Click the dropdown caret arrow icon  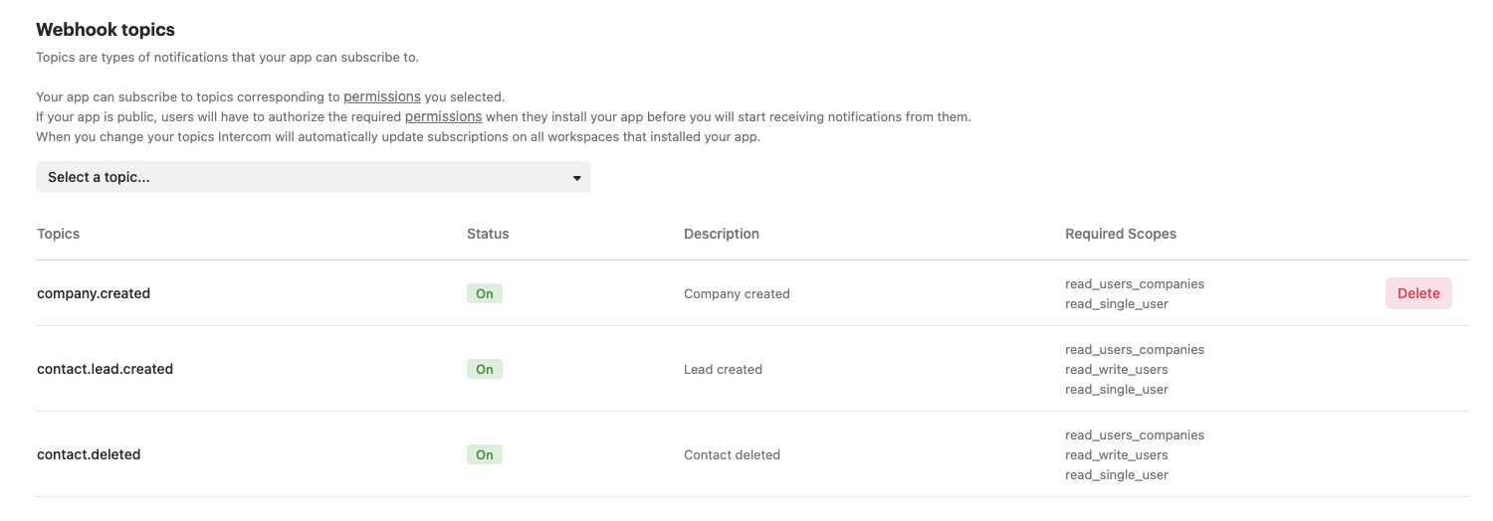point(576,178)
